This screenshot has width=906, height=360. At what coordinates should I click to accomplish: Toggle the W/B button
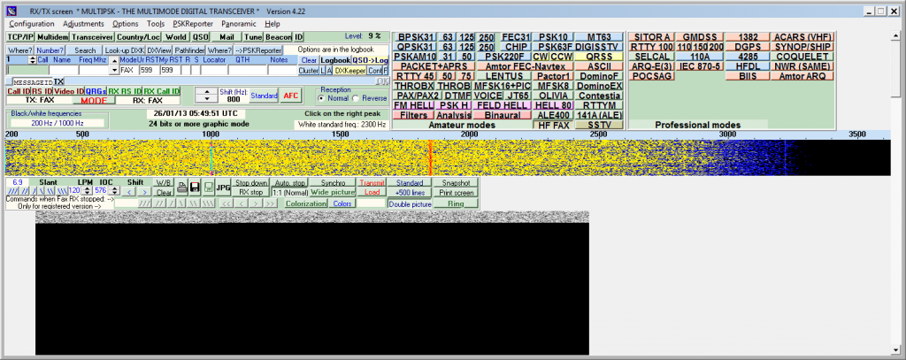[x=164, y=182]
